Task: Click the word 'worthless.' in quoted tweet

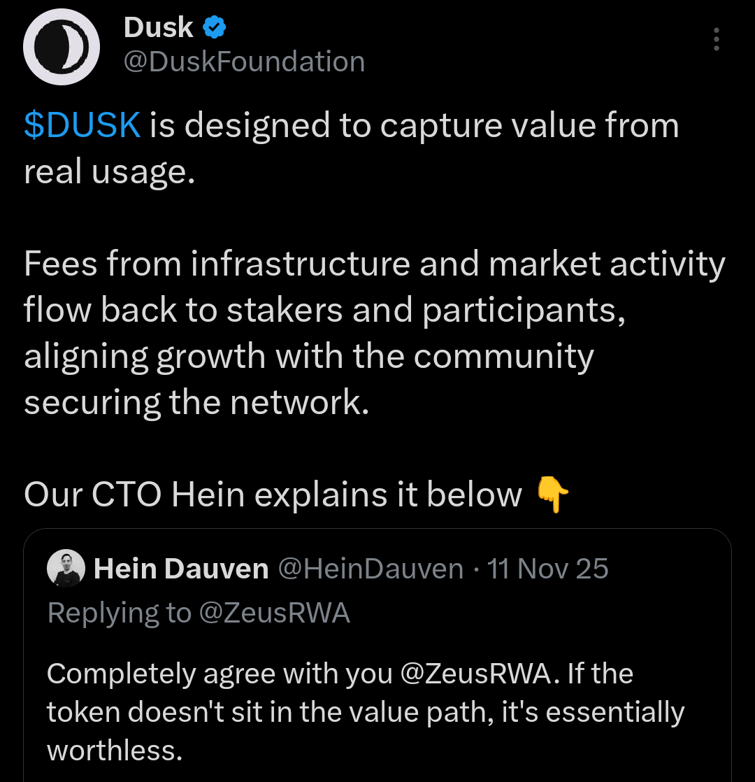Action: click(x=115, y=751)
